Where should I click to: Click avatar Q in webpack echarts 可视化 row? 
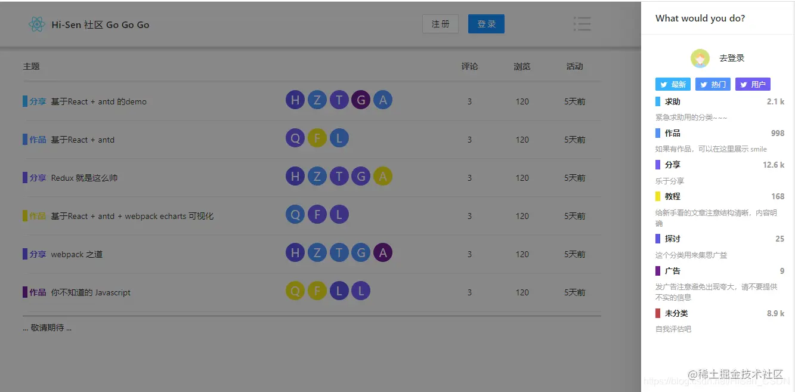point(295,215)
